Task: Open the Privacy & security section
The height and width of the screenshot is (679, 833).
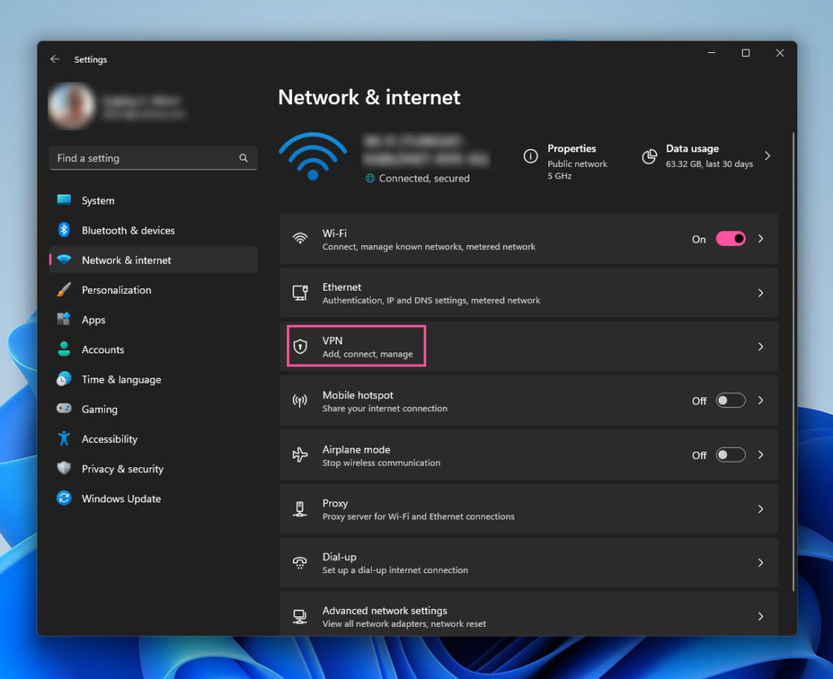Action: pyautogui.click(x=122, y=469)
